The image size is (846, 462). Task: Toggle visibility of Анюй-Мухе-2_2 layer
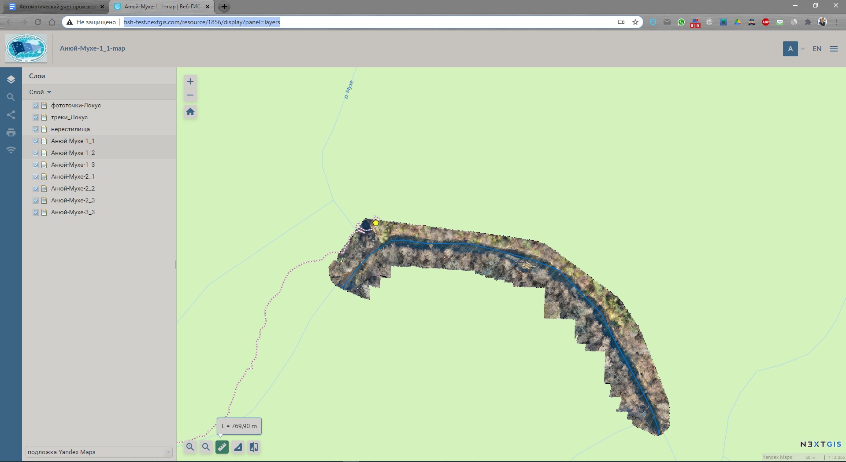coord(36,189)
